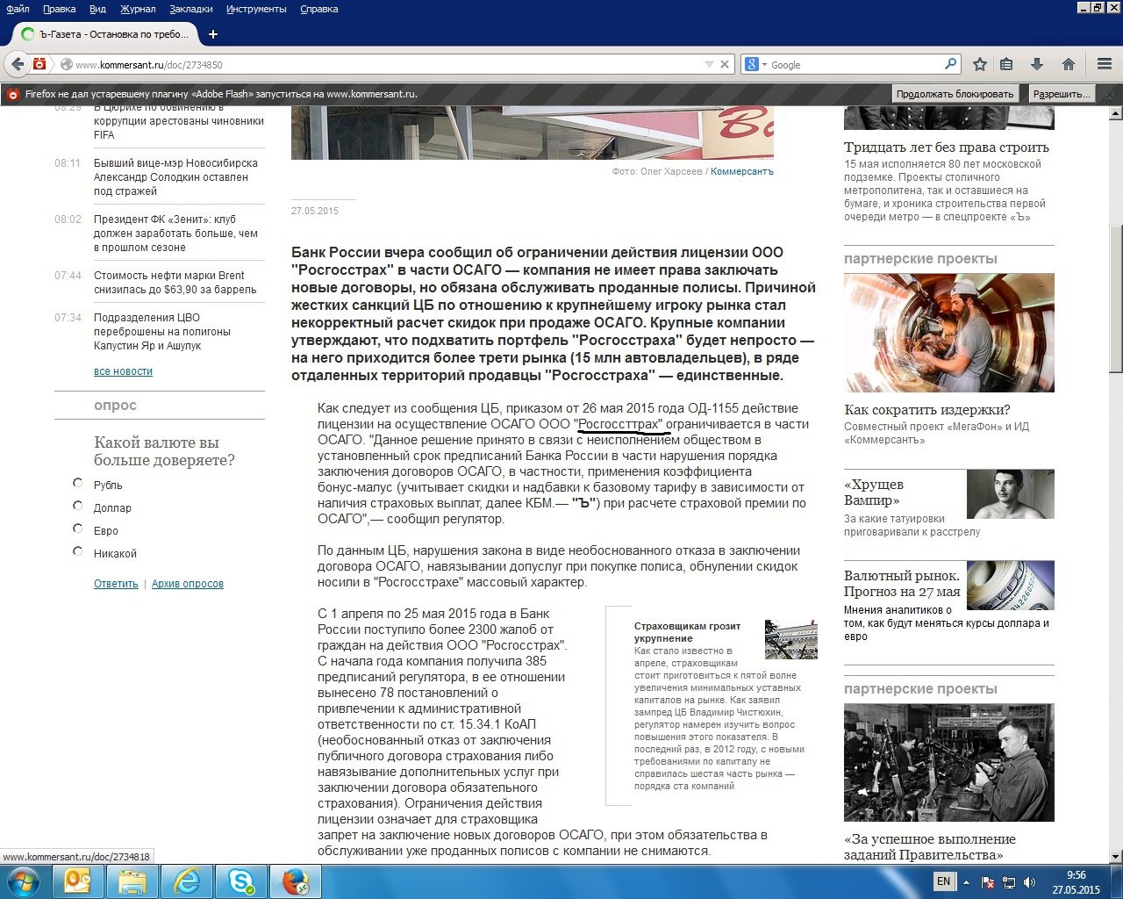Open the downloads arrow icon
This screenshot has width=1123, height=899.
coord(1036,64)
